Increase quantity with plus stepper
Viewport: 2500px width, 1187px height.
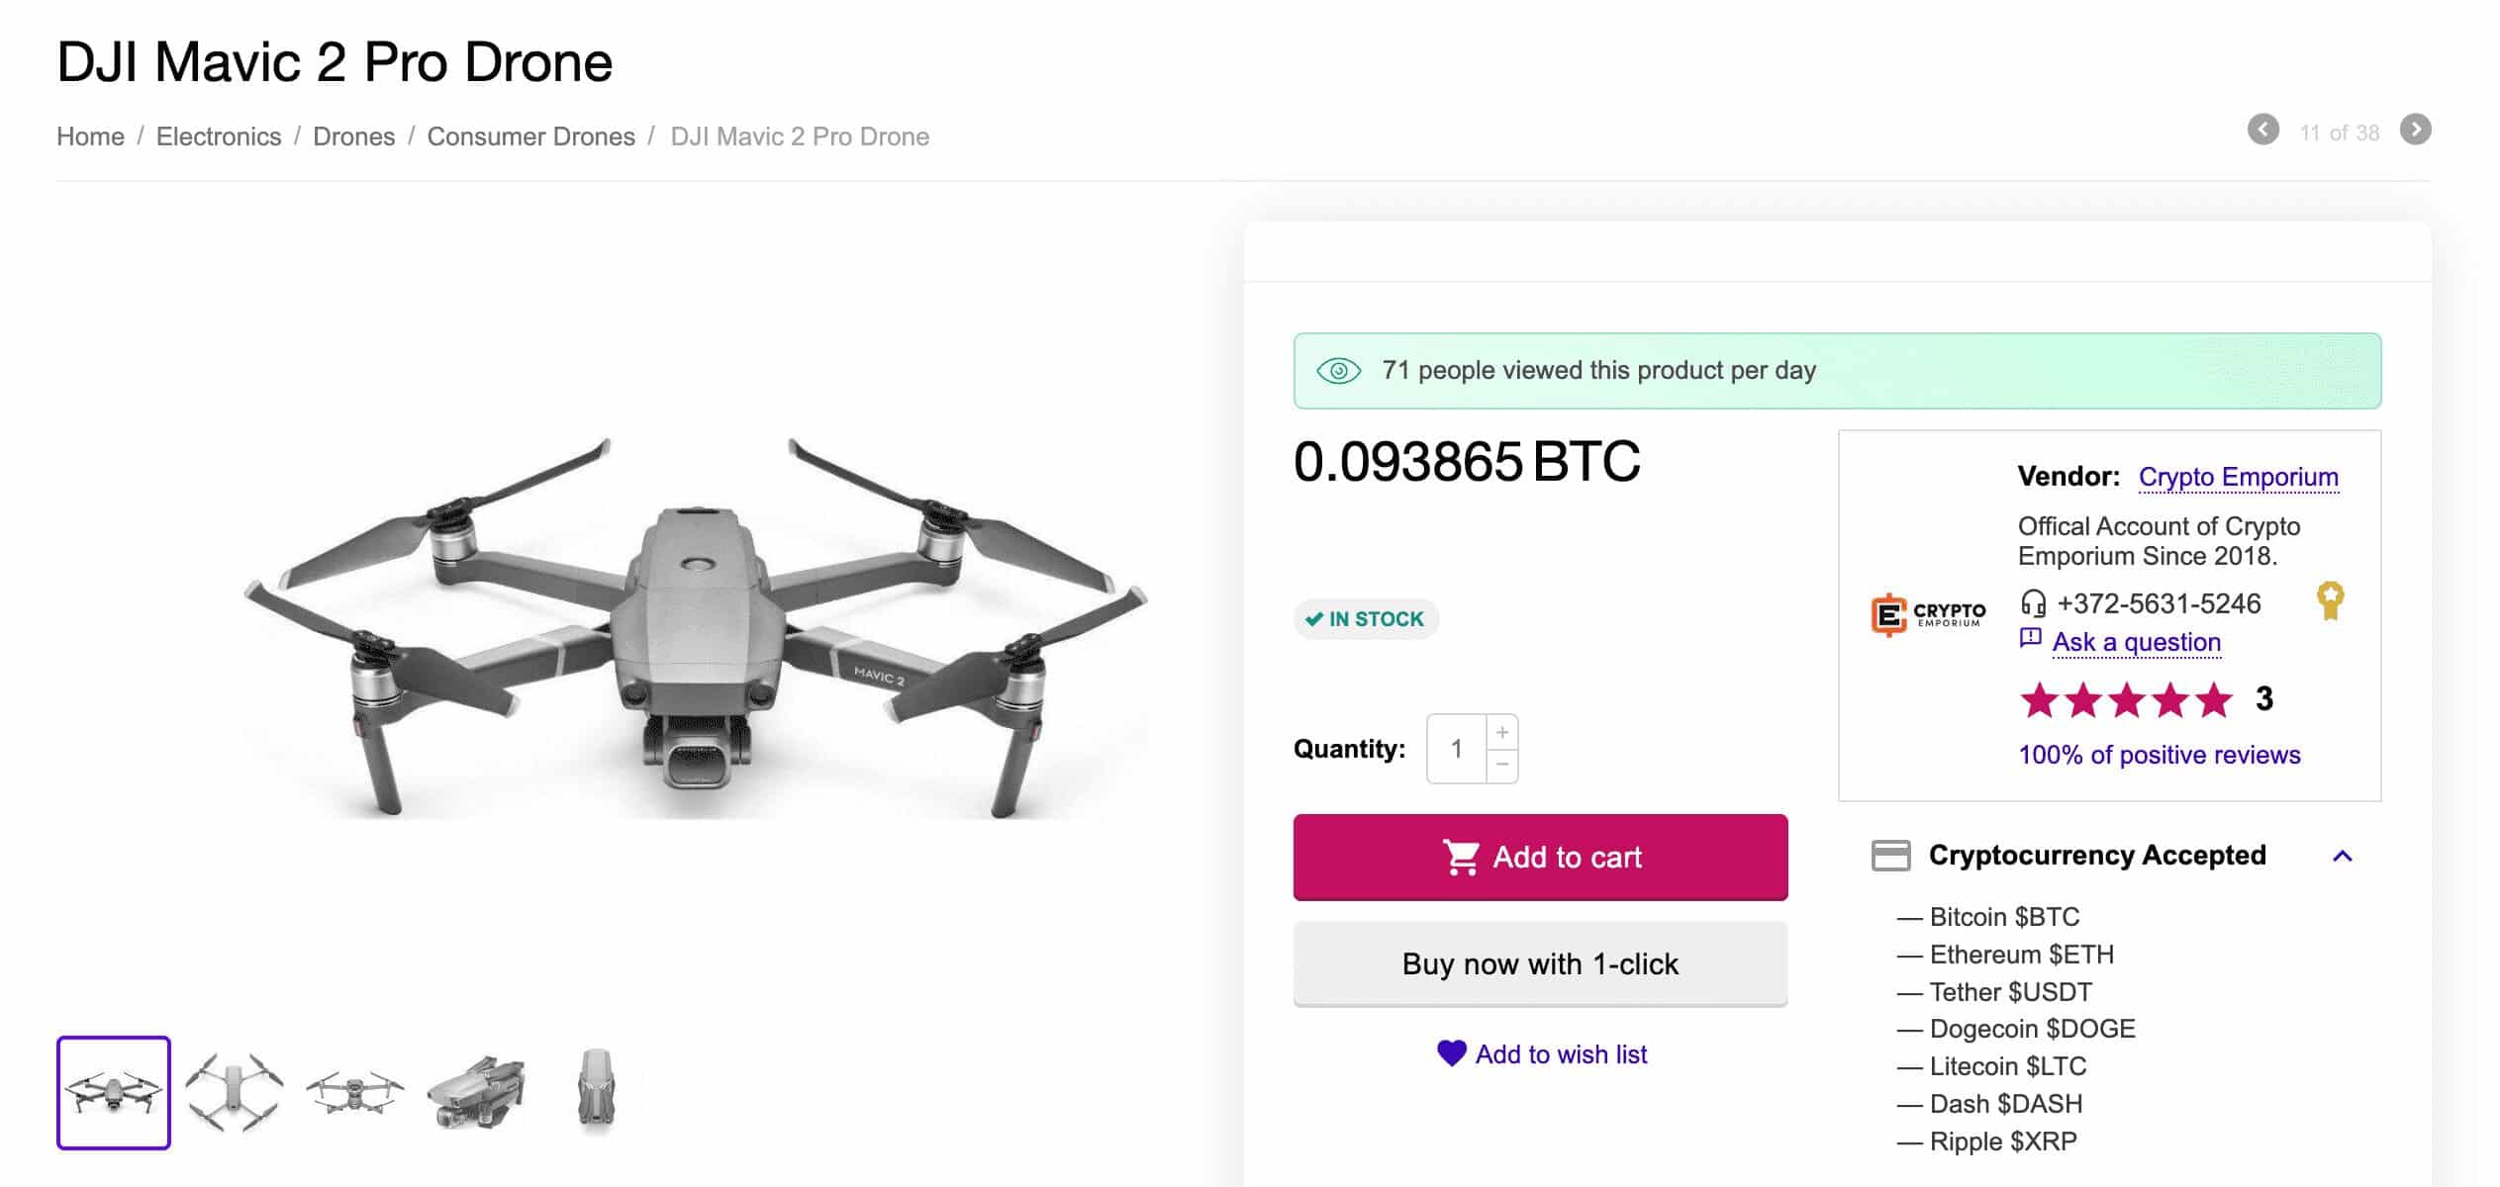(1501, 732)
